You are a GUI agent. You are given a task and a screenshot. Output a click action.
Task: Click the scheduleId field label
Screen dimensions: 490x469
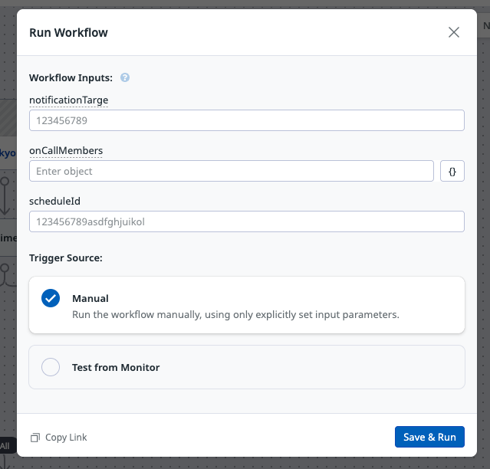coord(54,201)
